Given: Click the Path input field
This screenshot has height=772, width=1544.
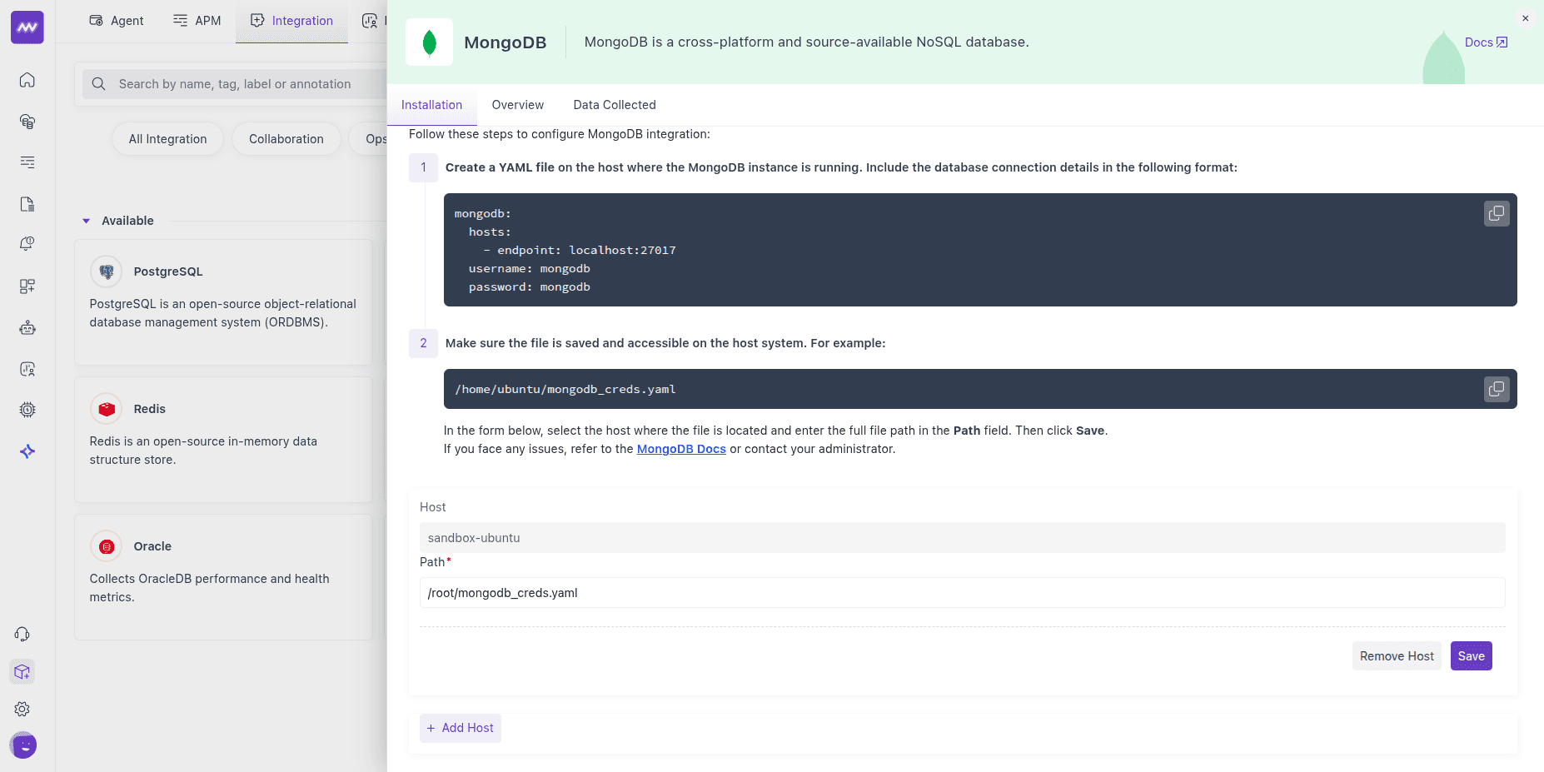Looking at the screenshot, I should pyautogui.click(x=833, y=592).
